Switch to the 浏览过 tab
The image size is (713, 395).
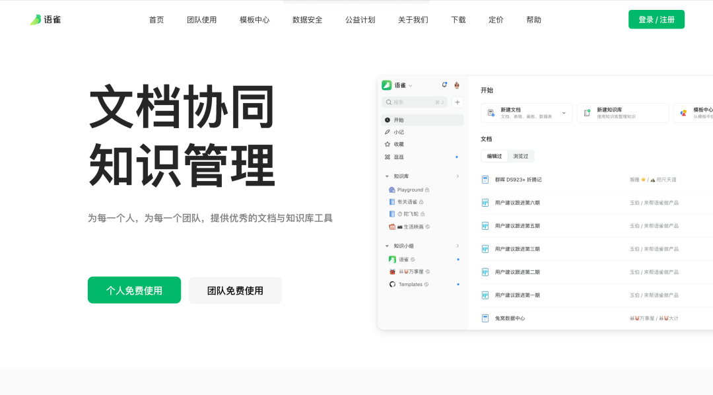click(x=521, y=156)
